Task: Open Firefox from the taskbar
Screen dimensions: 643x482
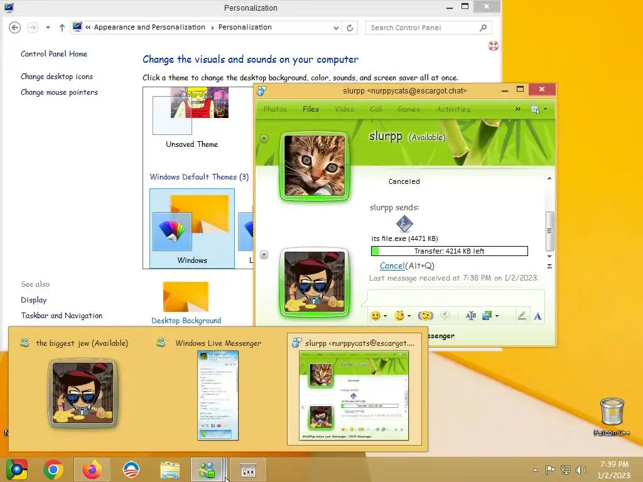Action: (92, 469)
